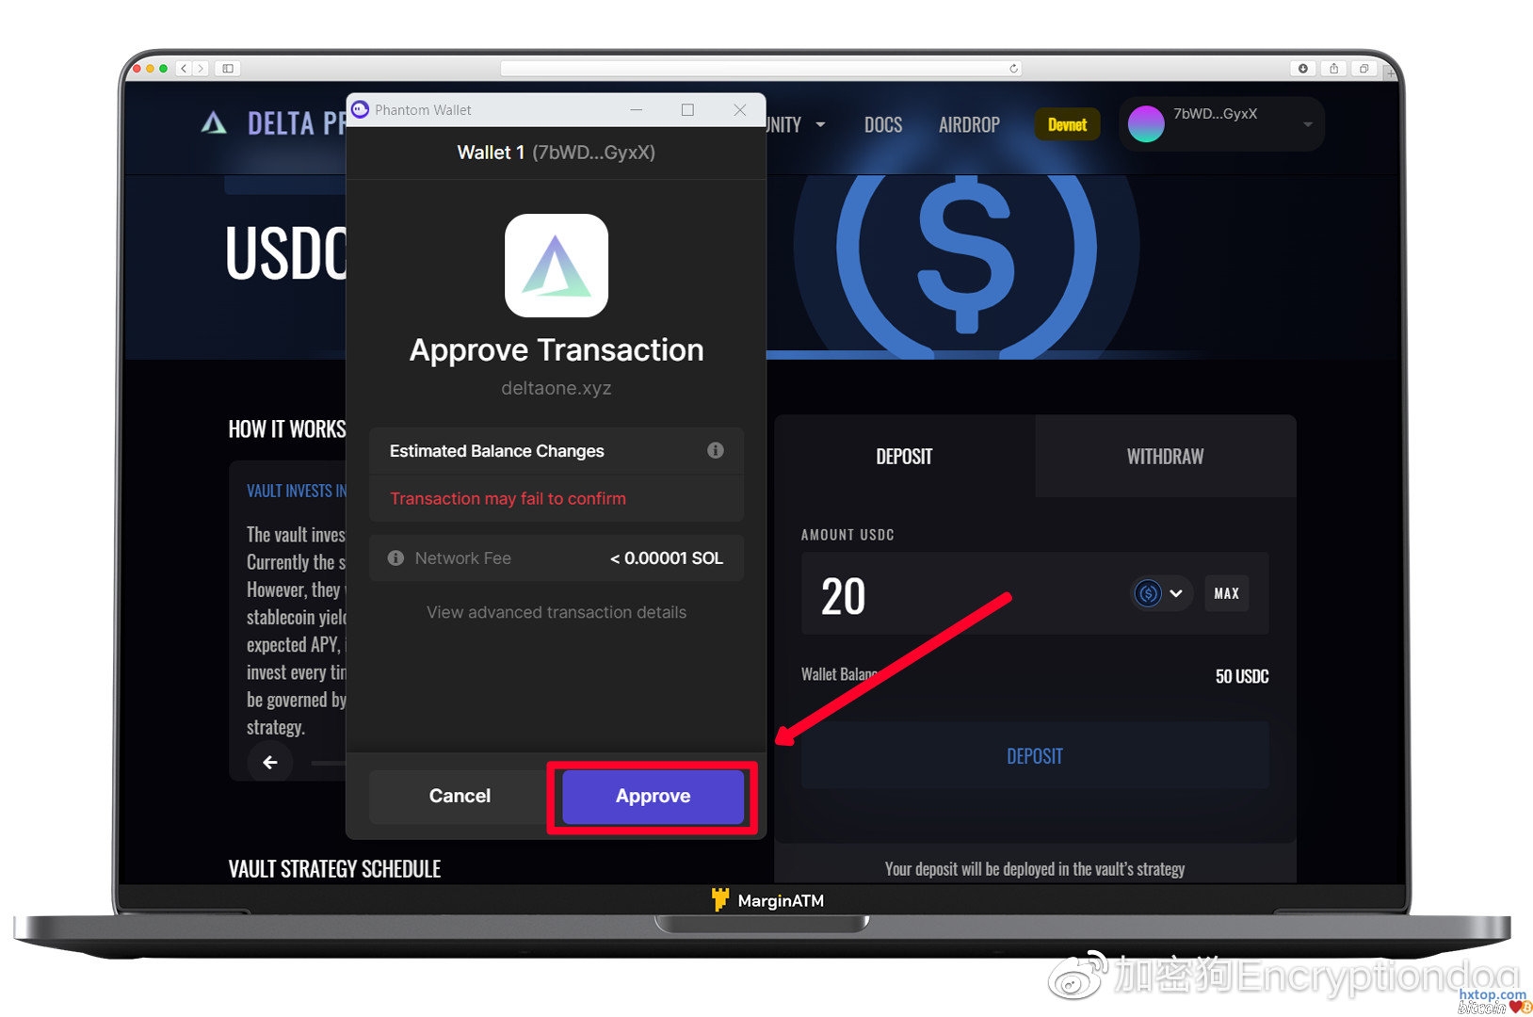Image resolution: width=1533 pixels, height=1017 pixels.
Task: Select the Deposit tab
Action: (904, 457)
